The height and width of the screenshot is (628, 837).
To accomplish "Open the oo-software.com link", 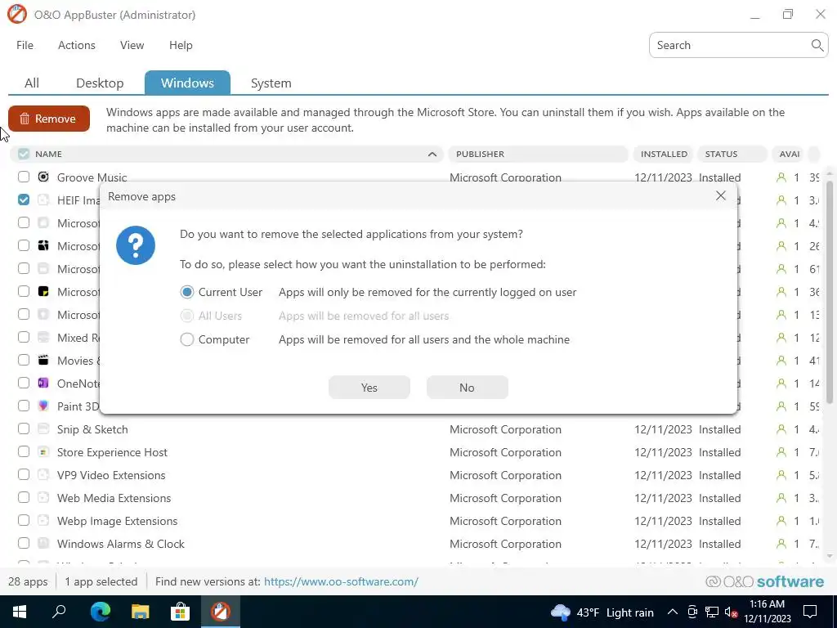I will click(341, 581).
